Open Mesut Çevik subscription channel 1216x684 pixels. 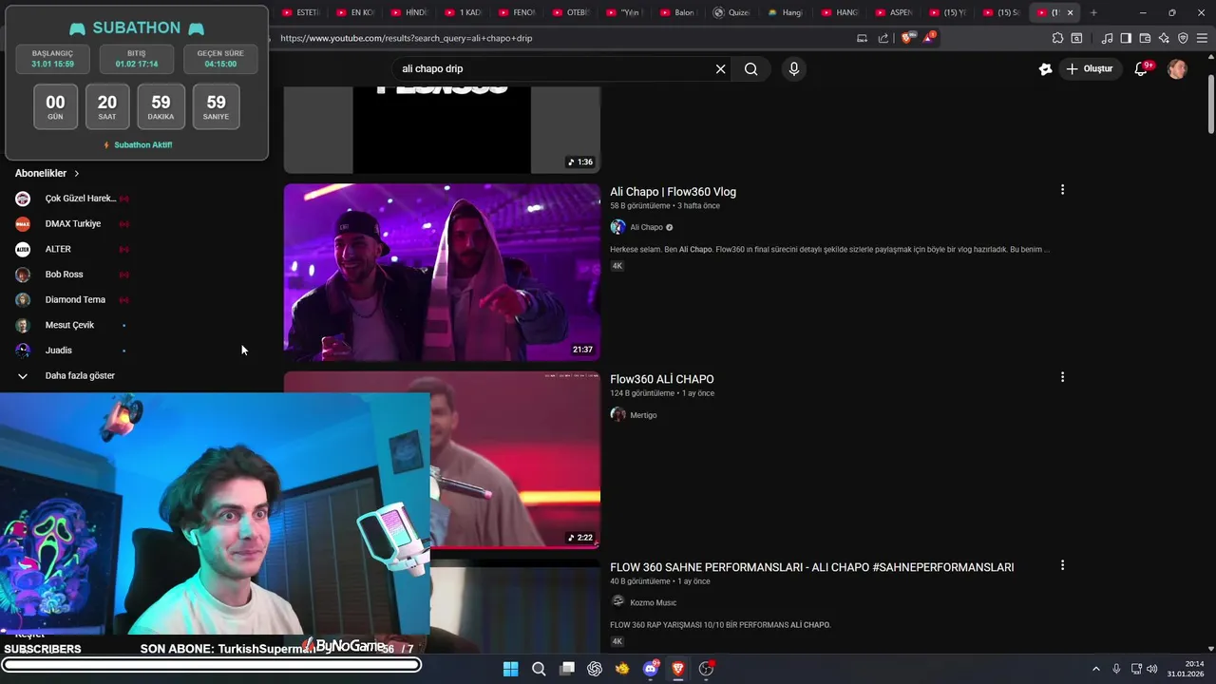(x=71, y=325)
